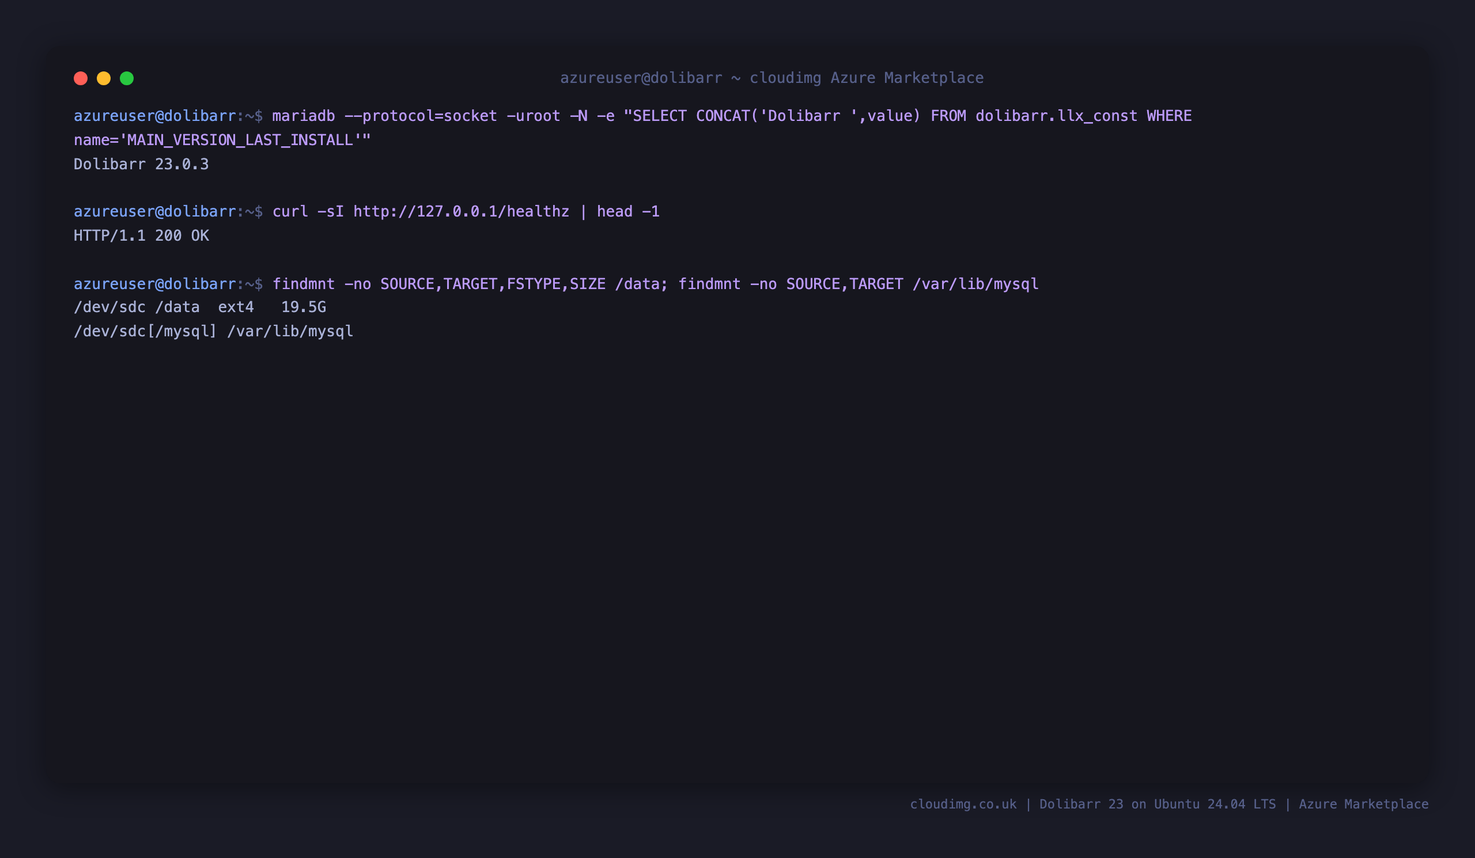Click the 'HTTP/1.1 200 OK' output
Image resolution: width=1475 pixels, height=858 pixels.
(x=141, y=236)
